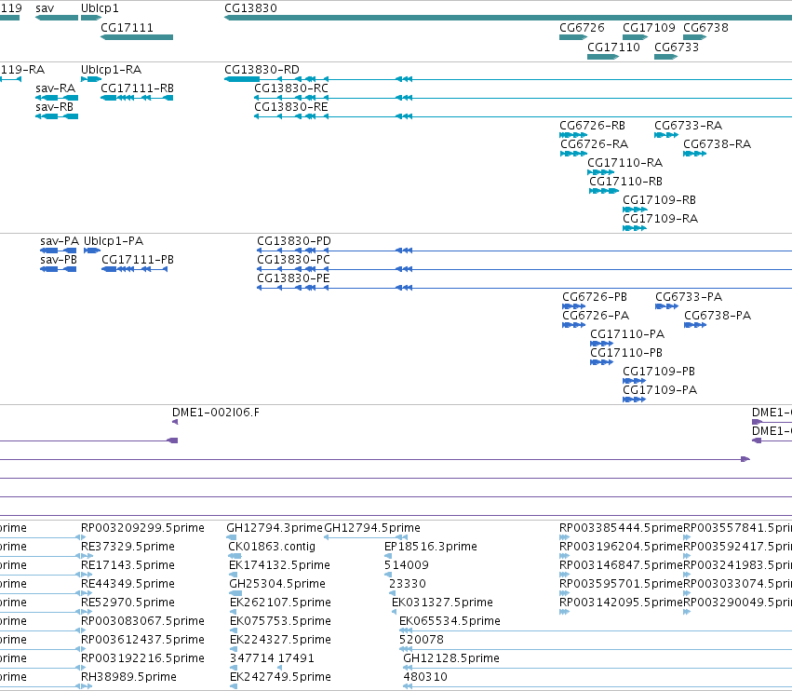Select the CG17109-RA transcript glyph
Image resolution: width=792 pixels, height=691 pixels.
(635, 228)
